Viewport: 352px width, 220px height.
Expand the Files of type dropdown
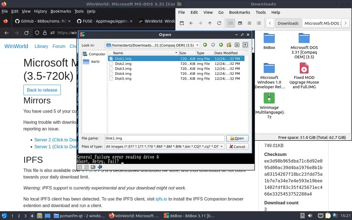click(222, 147)
